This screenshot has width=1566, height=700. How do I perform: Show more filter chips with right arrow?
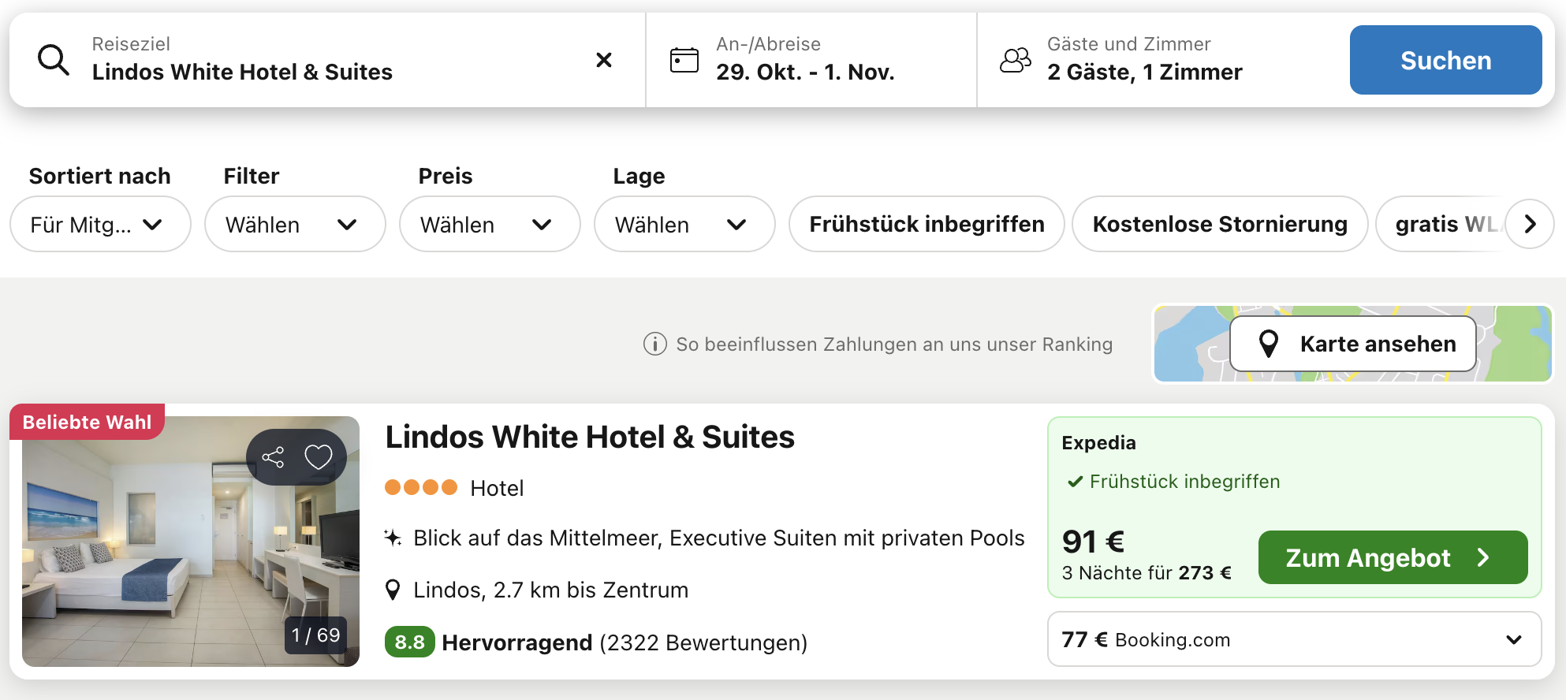pyautogui.click(x=1530, y=225)
